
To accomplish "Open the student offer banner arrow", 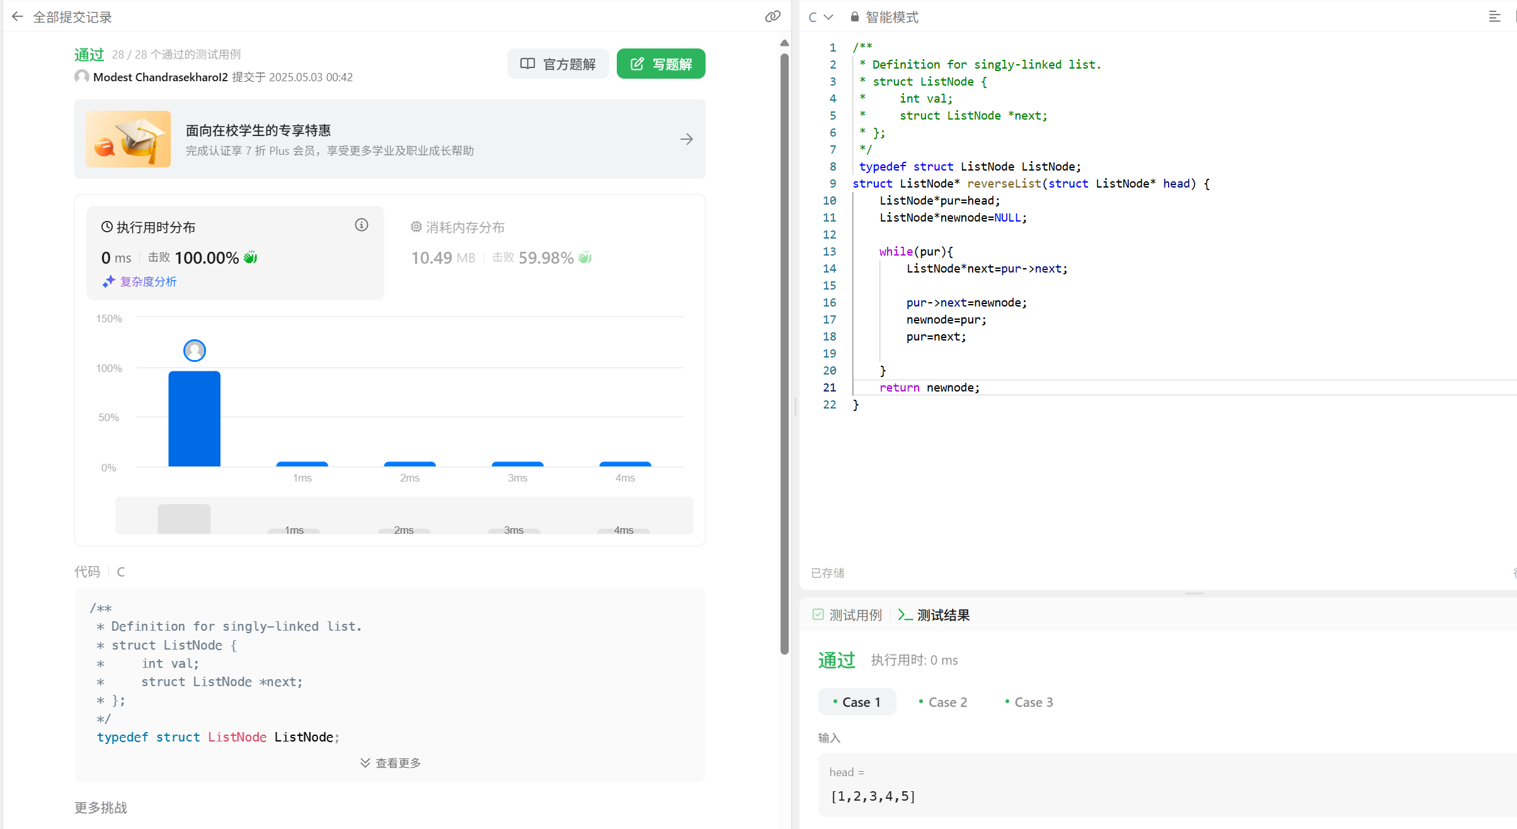I will (x=687, y=139).
